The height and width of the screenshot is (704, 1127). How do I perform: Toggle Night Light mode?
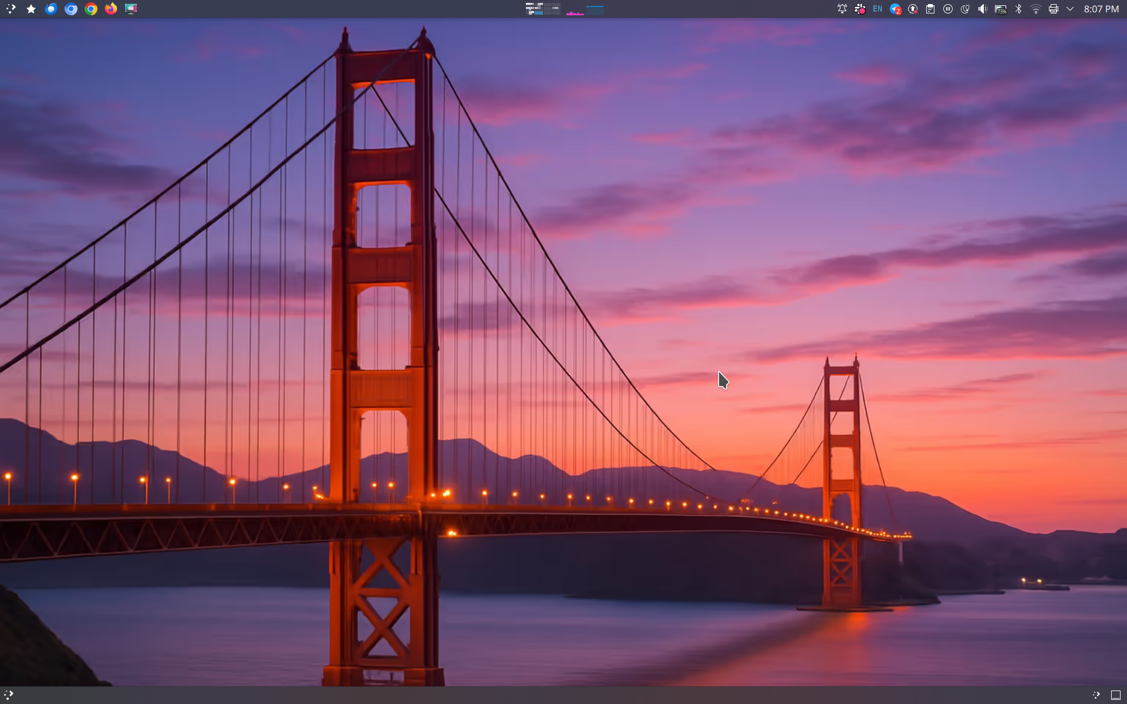pos(966,9)
